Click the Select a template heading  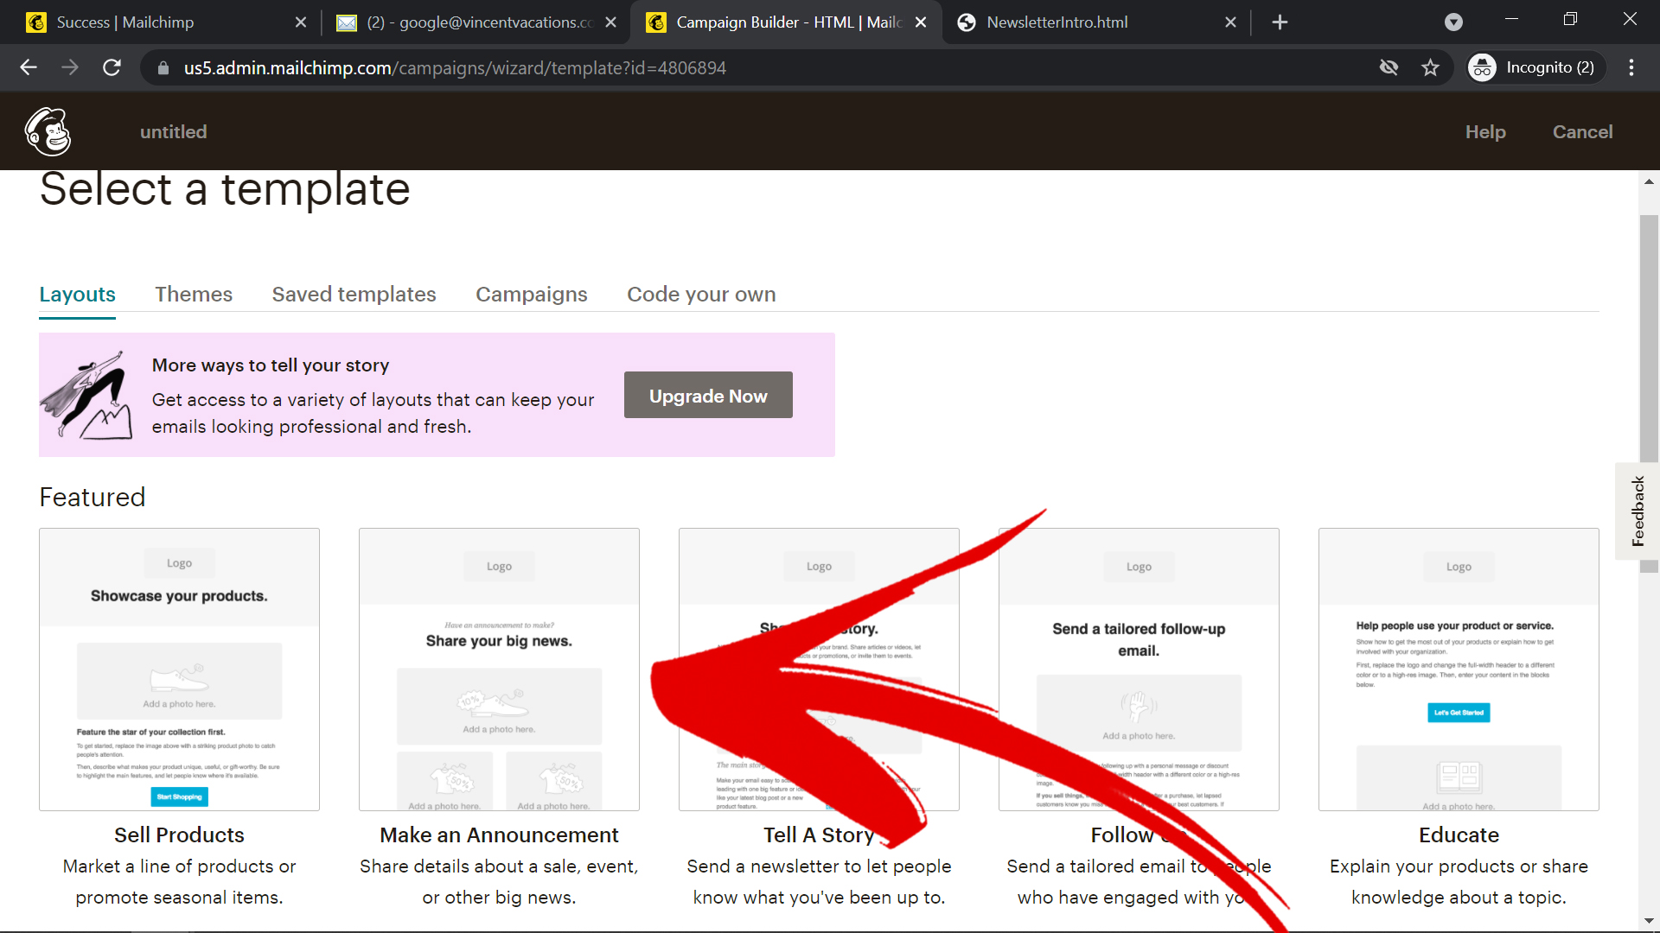coord(225,189)
